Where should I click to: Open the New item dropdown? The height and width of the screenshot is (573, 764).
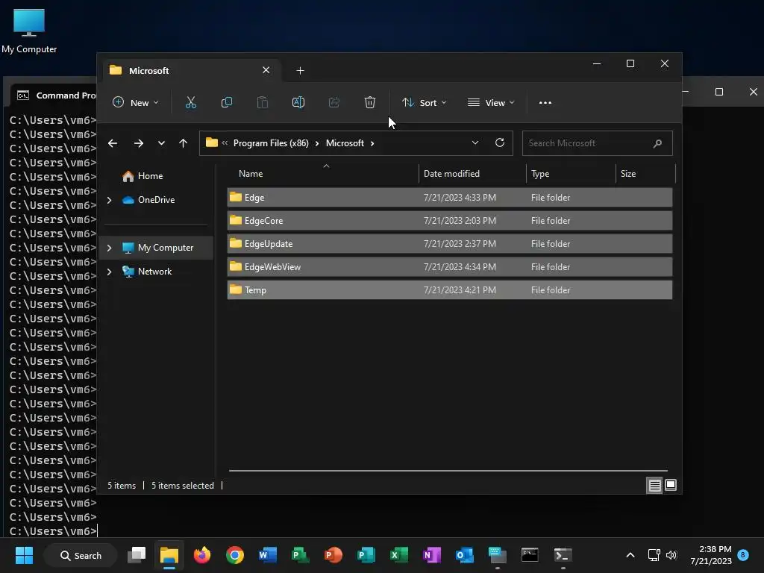[136, 103]
